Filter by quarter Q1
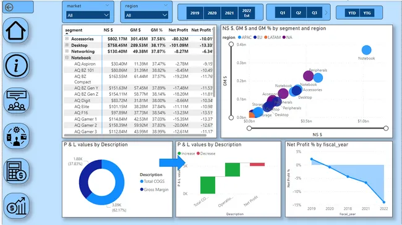 [x=283, y=12]
